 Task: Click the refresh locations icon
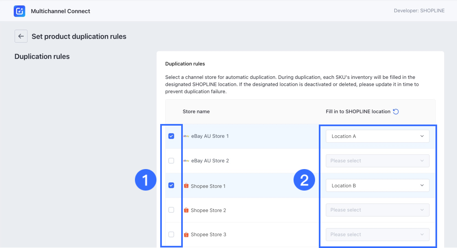[x=396, y=112]
